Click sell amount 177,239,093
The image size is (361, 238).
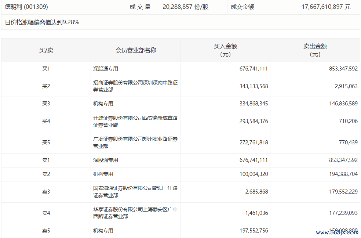[343, 213]
